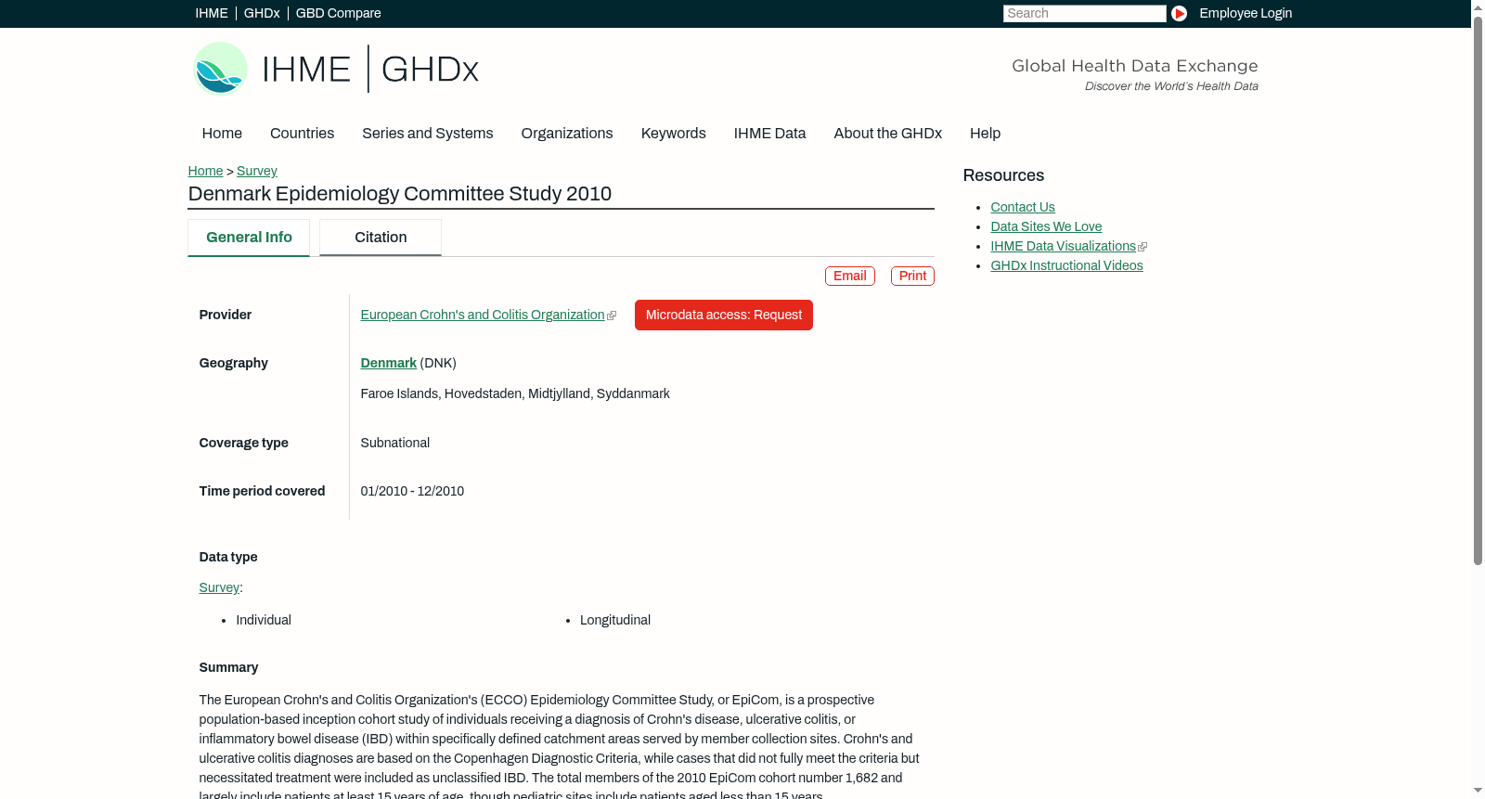The height and width of the screenshot is (799, 1485).
Task: Click the '01/2010 - 12/2010' time period value
Action: click(412, 491)
